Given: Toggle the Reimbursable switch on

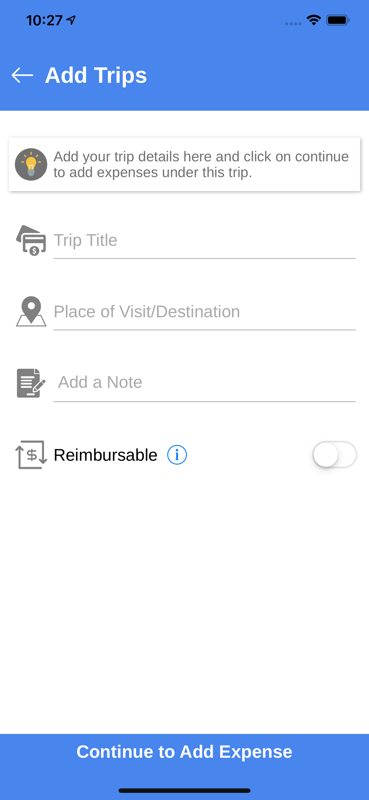Looking at the screenshot, I should pyautogui.click(x=335, y=454).
